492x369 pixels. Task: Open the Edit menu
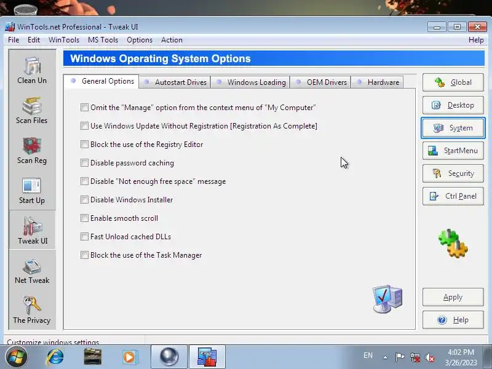click(34, 40)
